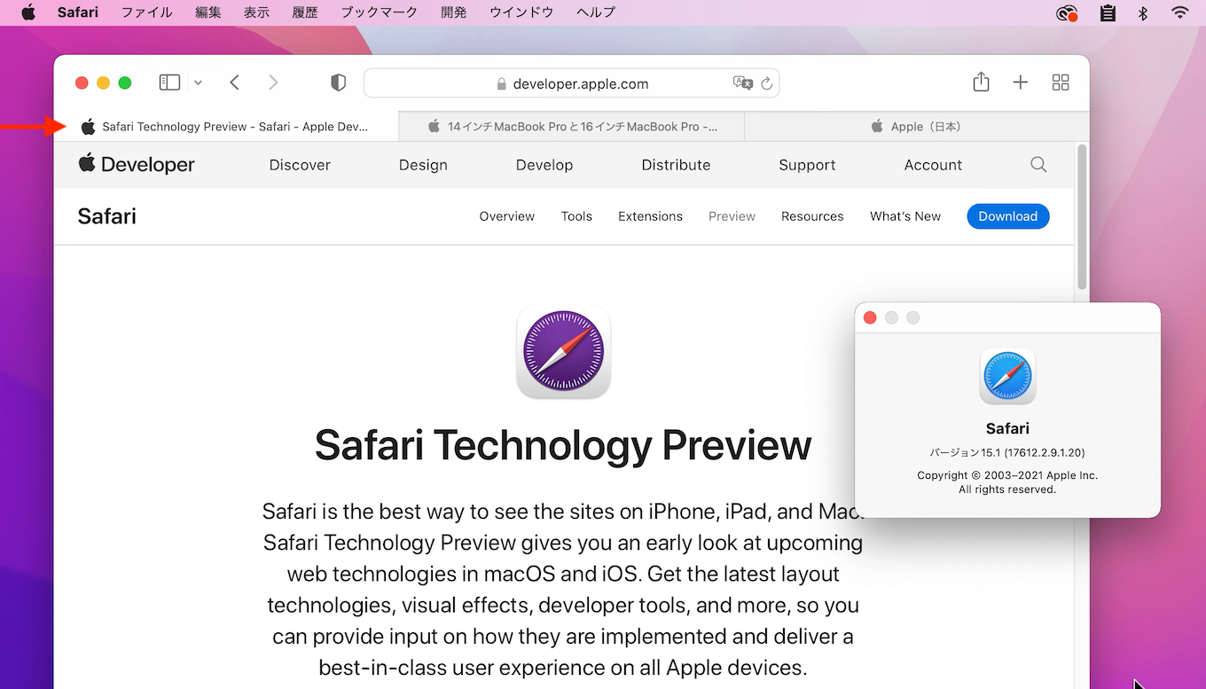Open the Support navigation link
Screen dimensions: 1206x689
point(807,165)
